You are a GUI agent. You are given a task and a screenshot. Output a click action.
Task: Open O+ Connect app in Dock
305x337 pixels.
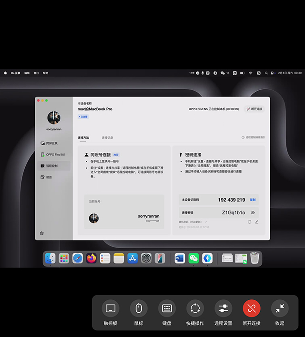click(x=207, y=258)
